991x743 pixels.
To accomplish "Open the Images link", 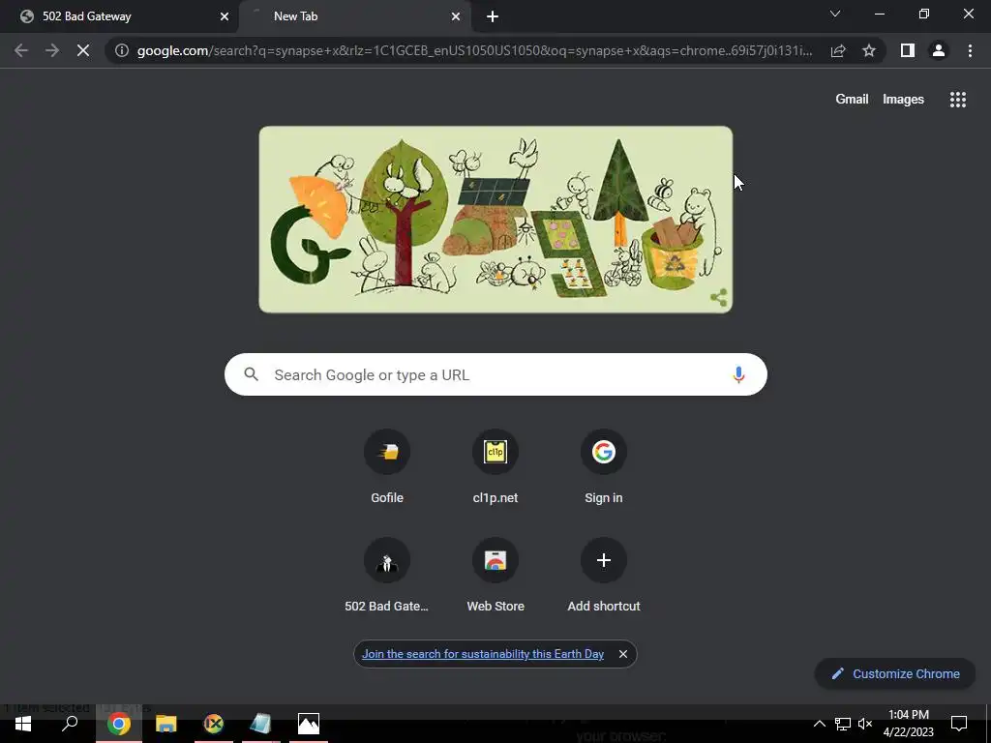I will 903,100.
